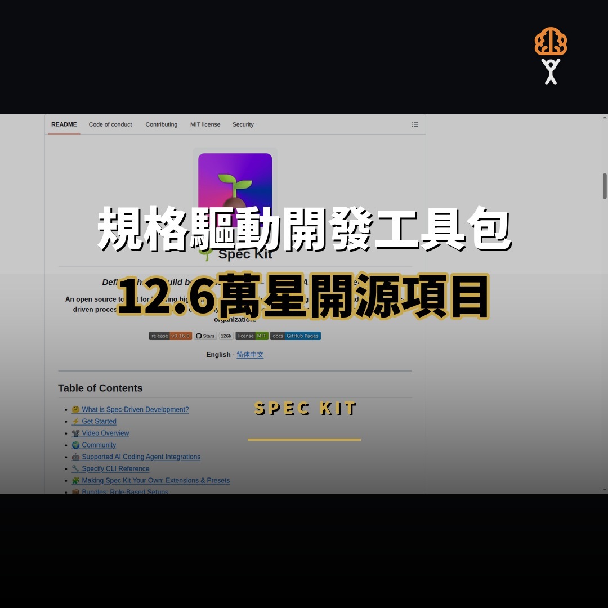Open Supported AI Coding Agent Integrations
The height and width of the screenshot is (608, 608).
click(x=136, y=457)
